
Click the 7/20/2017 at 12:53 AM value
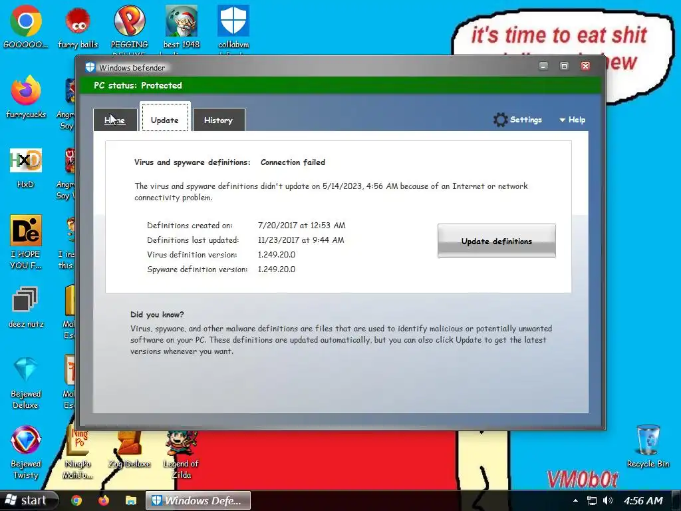[301, 225]
